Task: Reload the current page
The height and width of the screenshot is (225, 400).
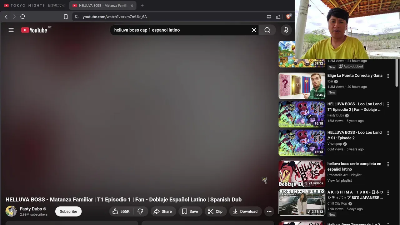Action: tap(22, 17)
